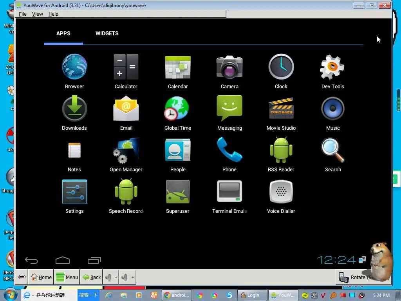The width and height of the screenshot is (401, 301).
Task: Open the Clock app
Action: 281,67
